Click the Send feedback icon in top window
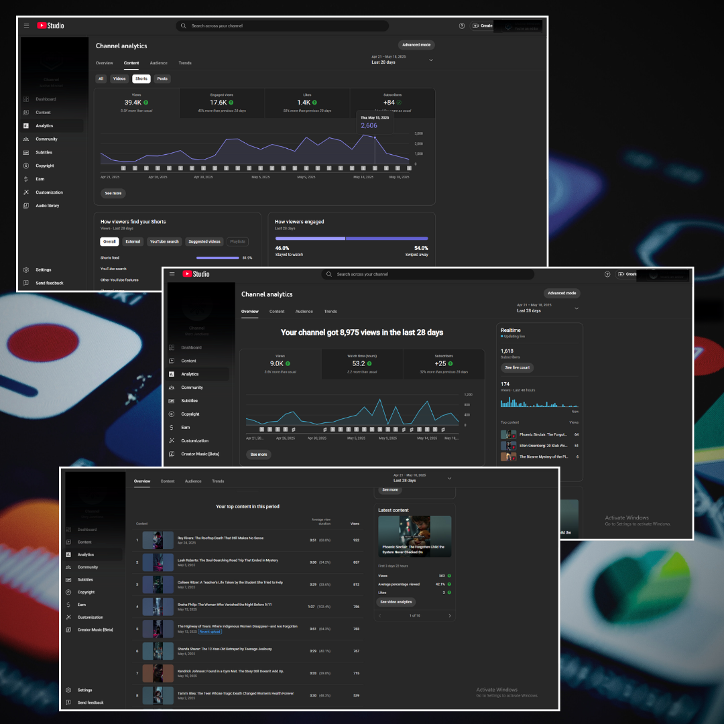This screenshot has height=724, width=724. coord(26,283)
